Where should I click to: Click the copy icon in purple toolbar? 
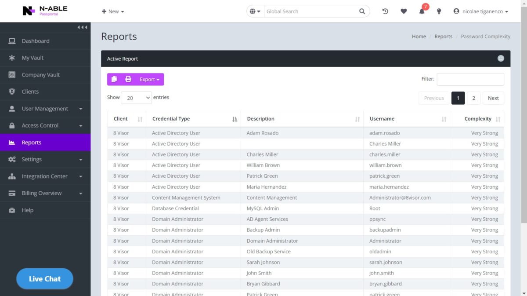click(114, 79)
